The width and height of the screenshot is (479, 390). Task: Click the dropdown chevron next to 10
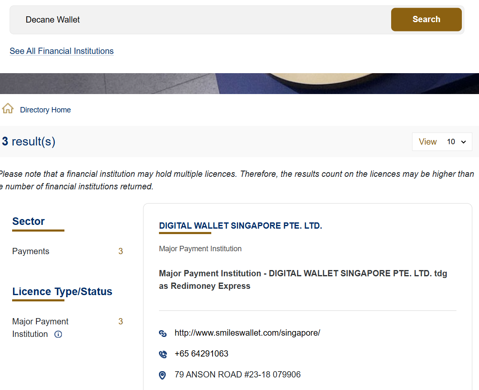tap(464, 142)
